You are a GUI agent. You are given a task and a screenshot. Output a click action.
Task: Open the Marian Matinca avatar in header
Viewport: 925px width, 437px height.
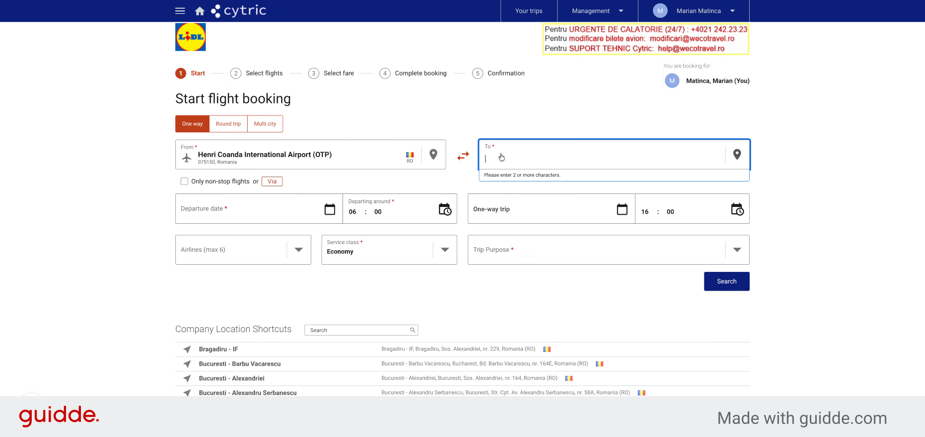tap(660, 11)
